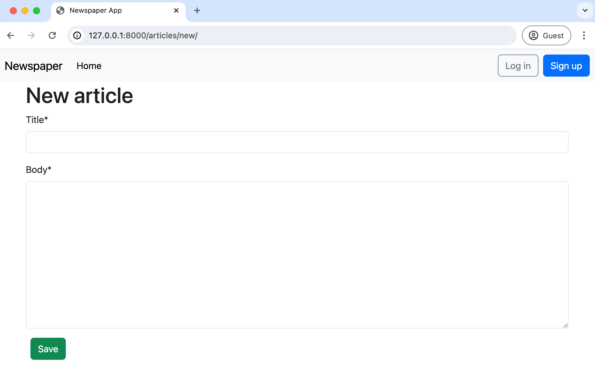Click the browser forward arrow

tap(31, 35)
